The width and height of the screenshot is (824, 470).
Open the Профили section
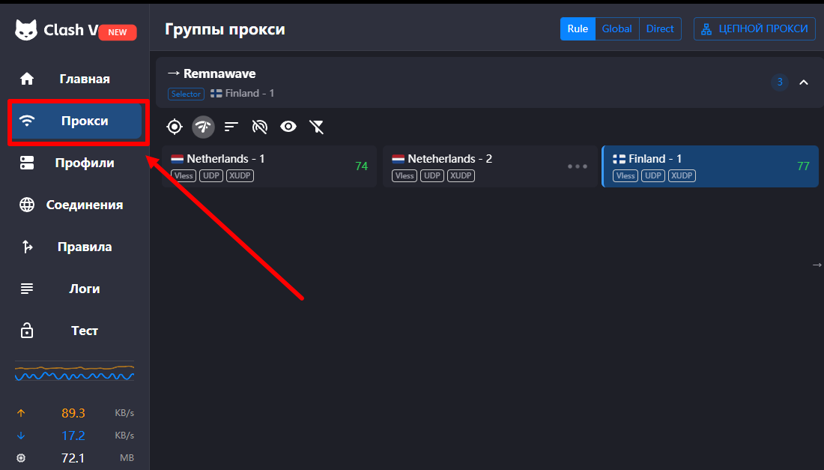pos(76,163)
